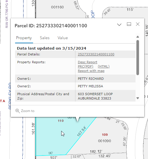Open the (HTML) report link

pos(104,66)
